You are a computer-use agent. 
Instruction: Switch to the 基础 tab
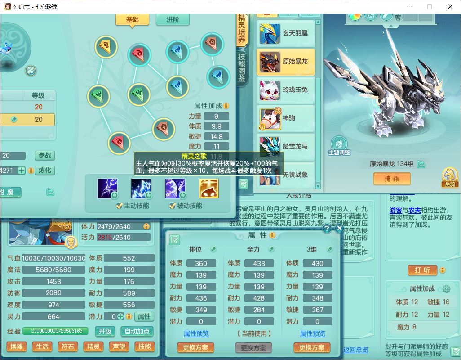[132, 19]
